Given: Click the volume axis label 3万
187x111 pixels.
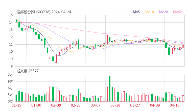Looking at the screenshot, I should 10,95.
